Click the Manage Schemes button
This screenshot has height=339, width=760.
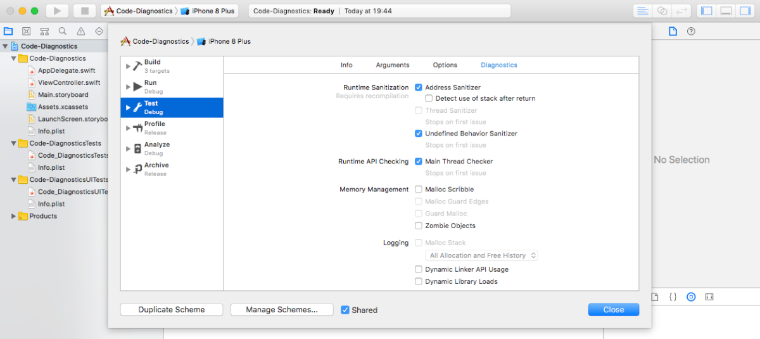click(x=282, y=310)
